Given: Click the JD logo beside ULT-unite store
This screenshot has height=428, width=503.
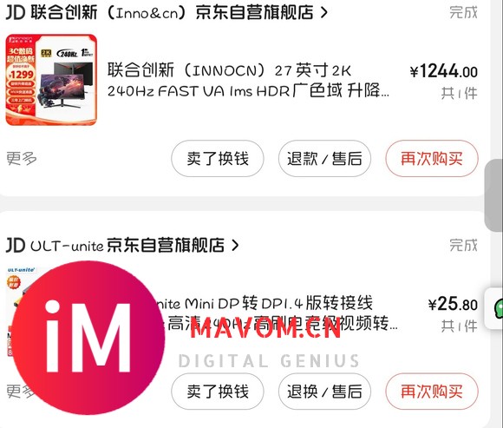Looking at the screenshot, I should click(x=16, y=246).
